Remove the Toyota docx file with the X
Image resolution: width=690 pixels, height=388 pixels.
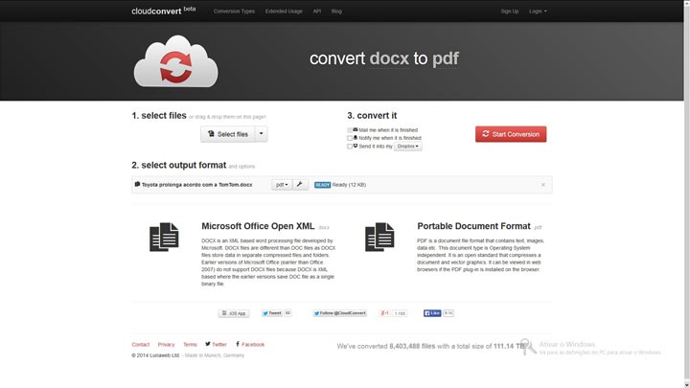[x=543, y=185]
